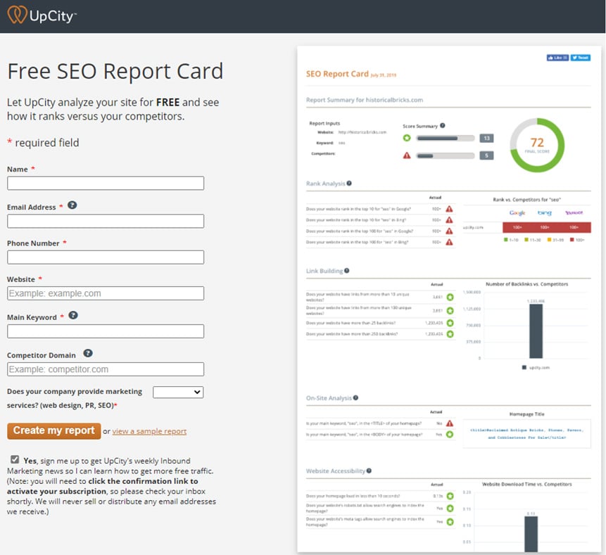Click the Link Building help icon
This screenshot has width=606, height=555.
347,271
